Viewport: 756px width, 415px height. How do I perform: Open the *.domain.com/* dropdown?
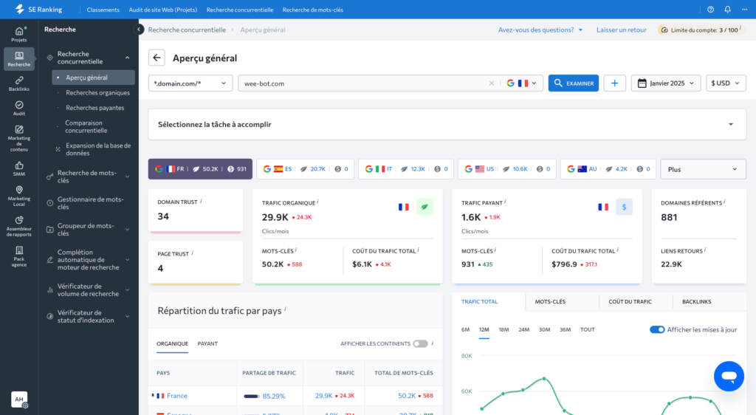coord(190,83)
